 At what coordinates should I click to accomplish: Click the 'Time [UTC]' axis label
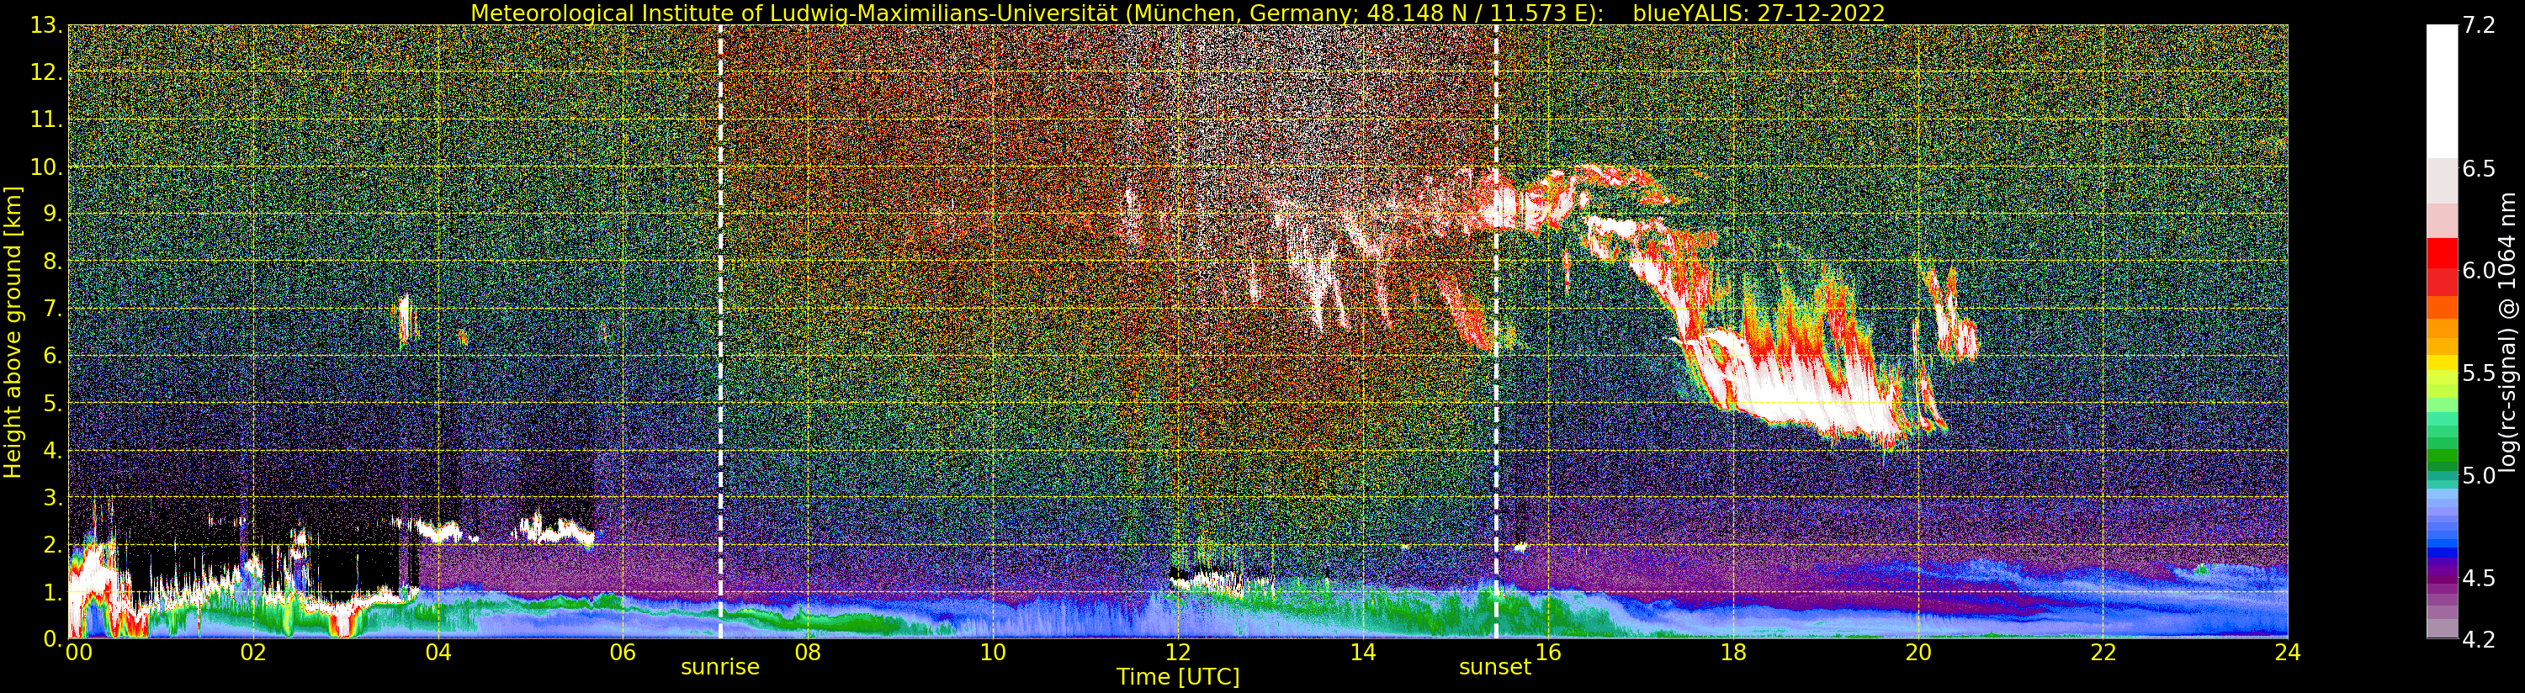pos(1177,676)
